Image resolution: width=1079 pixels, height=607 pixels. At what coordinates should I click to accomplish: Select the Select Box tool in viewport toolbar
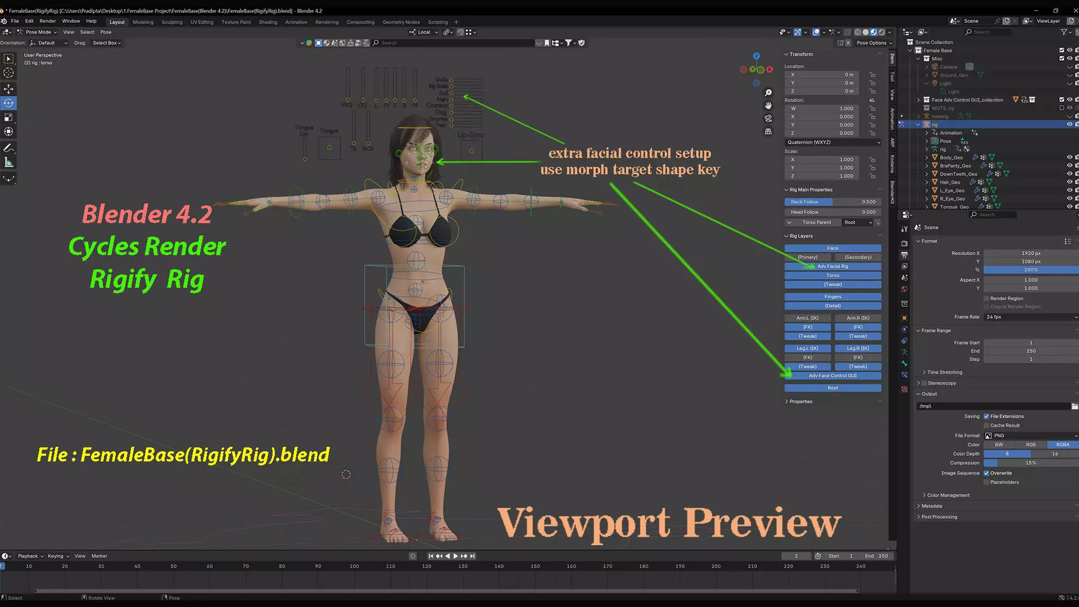tap(8, 58)
